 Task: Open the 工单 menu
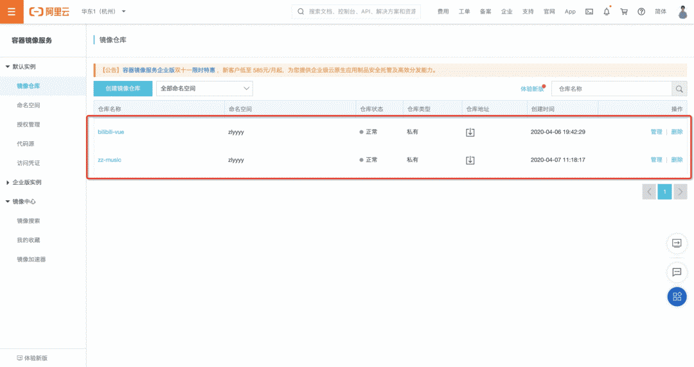point(465,12)
